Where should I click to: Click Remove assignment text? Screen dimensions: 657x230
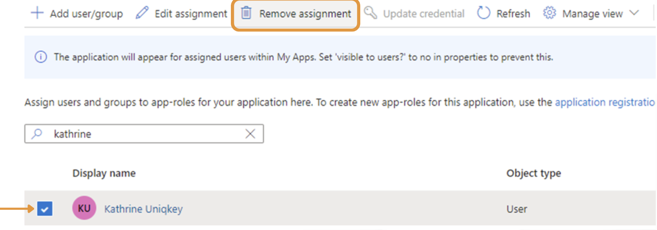pos(305,14)
